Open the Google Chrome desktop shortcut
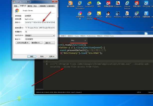The height and width of the screenshot is (106, 153). [89, 16]
